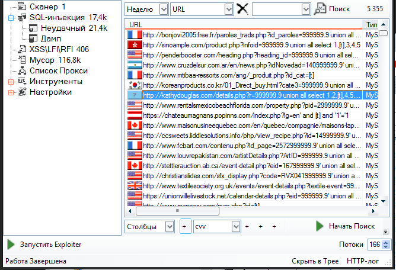Click the highlighted plus button beside Столбцы

tap(186, 226)
